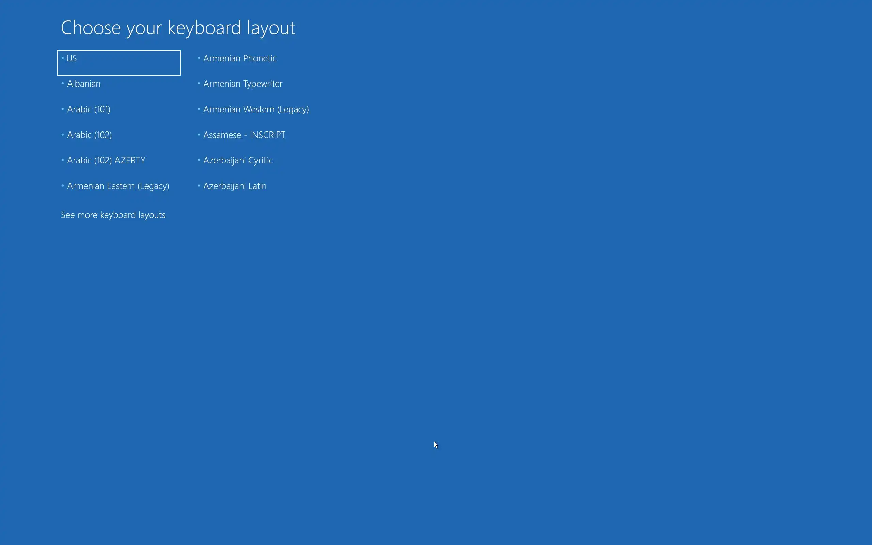Viewport: 872px width, 545px height.
Task: Pick the Armenian Phonetic layout
Action: click(x=239, y=58)
